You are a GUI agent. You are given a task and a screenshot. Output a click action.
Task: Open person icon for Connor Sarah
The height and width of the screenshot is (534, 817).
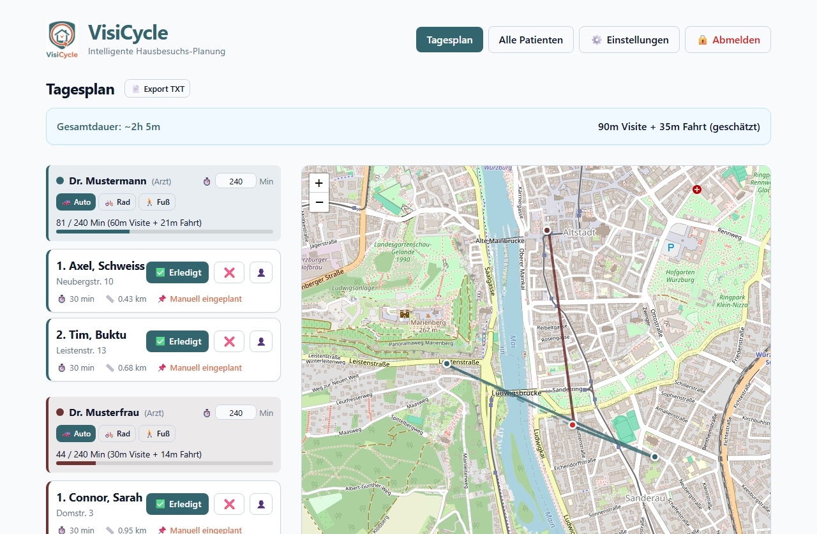tap(260, 504)
